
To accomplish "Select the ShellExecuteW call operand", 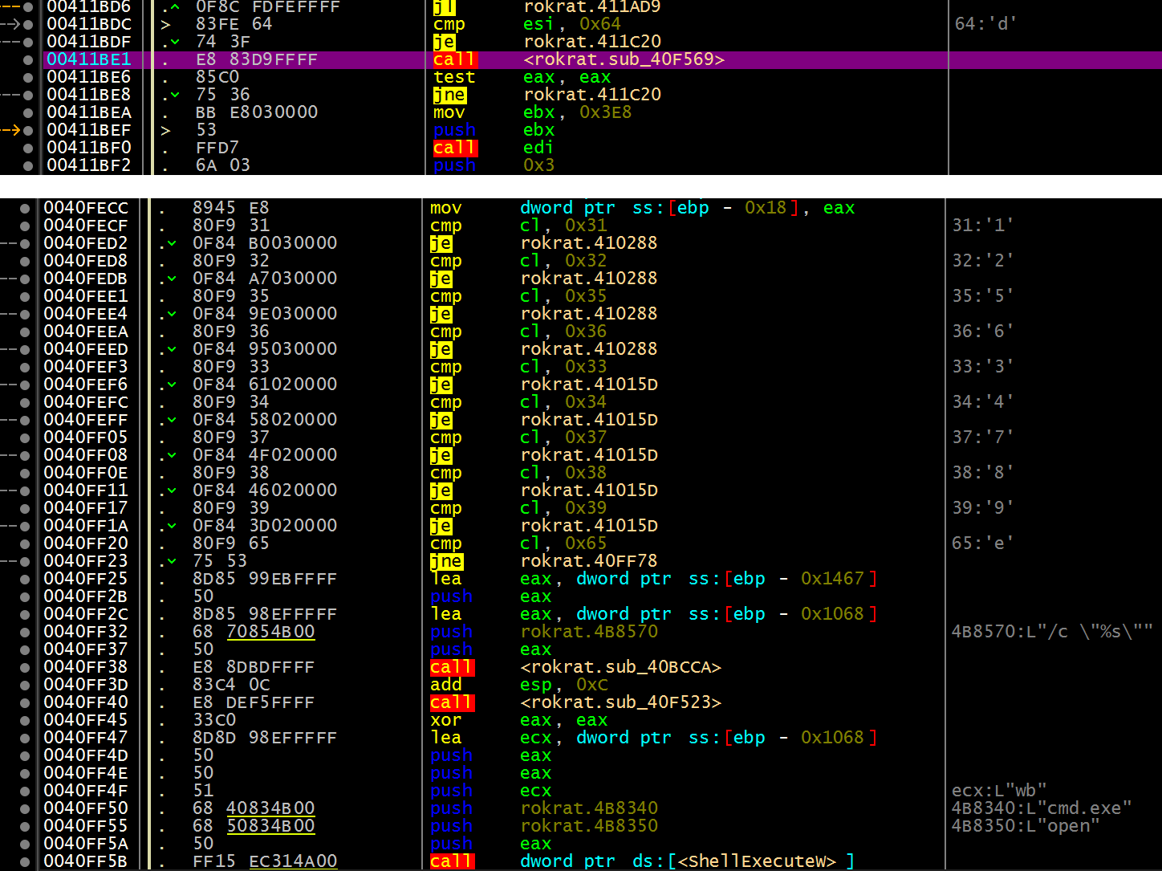I will tap(687, 861).
